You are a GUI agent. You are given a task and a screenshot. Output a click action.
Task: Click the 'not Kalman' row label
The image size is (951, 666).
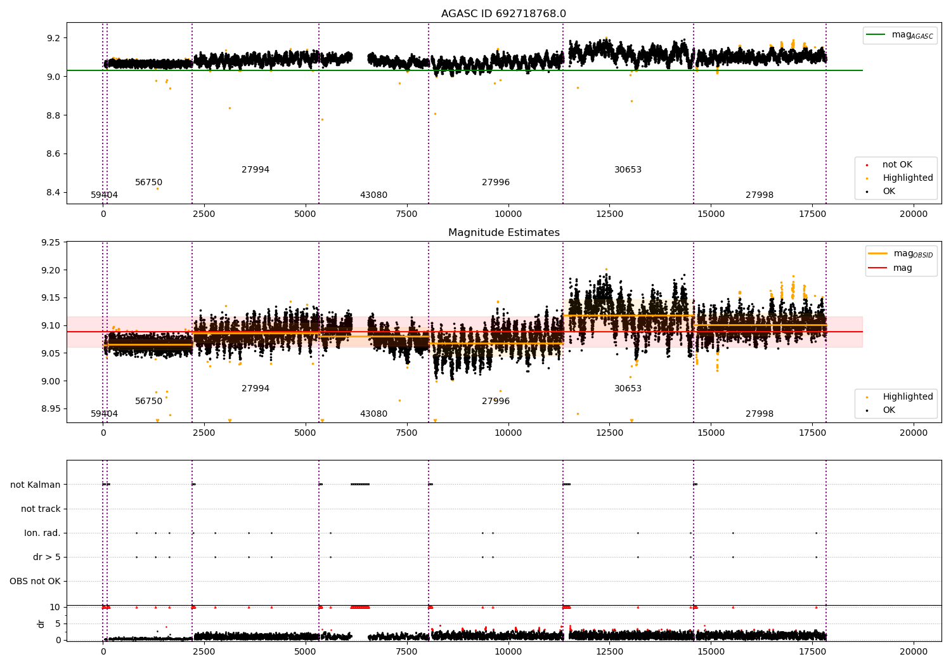[x=36, y=485]
